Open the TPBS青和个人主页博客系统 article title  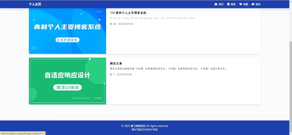click(128, 13)
